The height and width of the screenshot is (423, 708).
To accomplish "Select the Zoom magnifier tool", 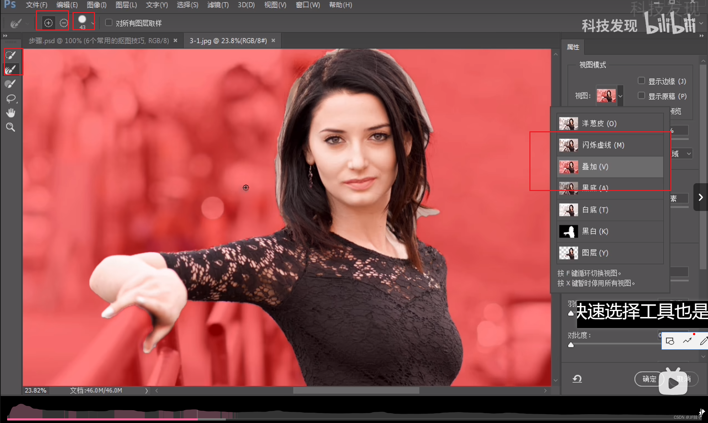I will (x=11, y=127).
